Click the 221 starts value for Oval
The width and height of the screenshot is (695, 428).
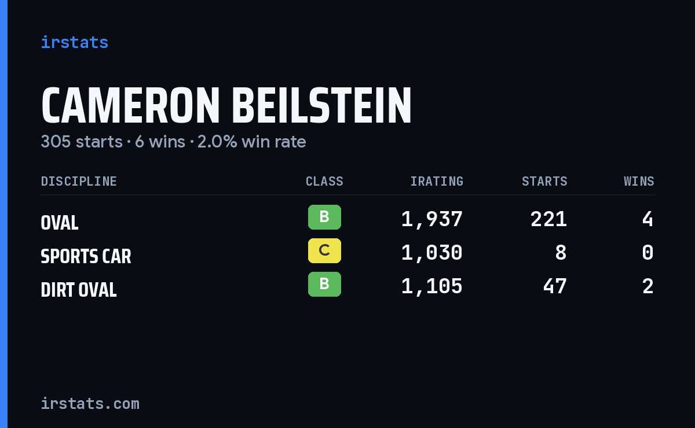(x=549, y=220)
